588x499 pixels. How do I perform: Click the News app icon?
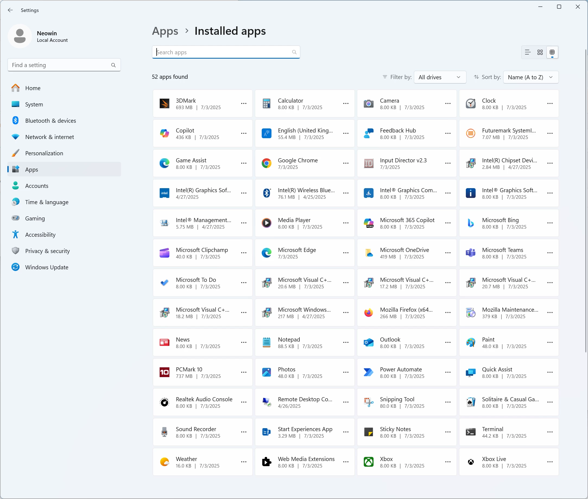[164, 343]
